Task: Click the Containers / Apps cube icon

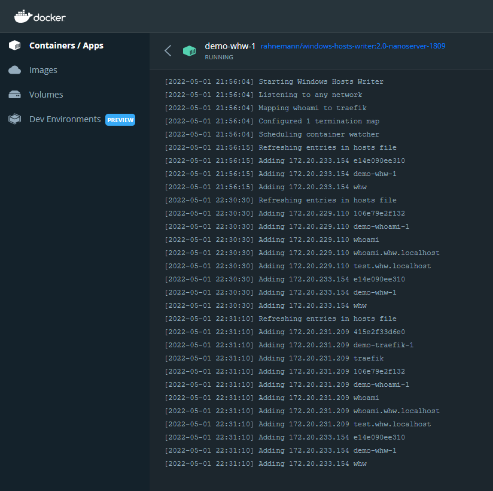Action: (x=15, y=46)
